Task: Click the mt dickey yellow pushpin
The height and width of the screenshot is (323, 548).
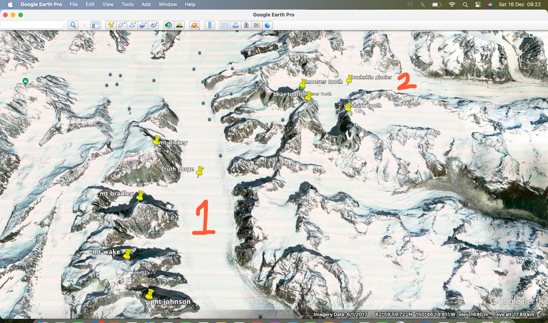Action: tap(156, 140)
